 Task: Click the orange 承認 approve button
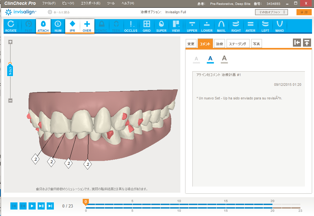click(x=304, y=12)
